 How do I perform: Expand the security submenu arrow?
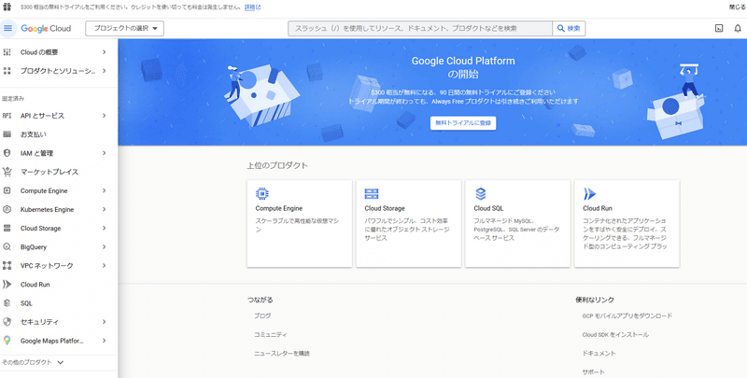click(105, 322)
